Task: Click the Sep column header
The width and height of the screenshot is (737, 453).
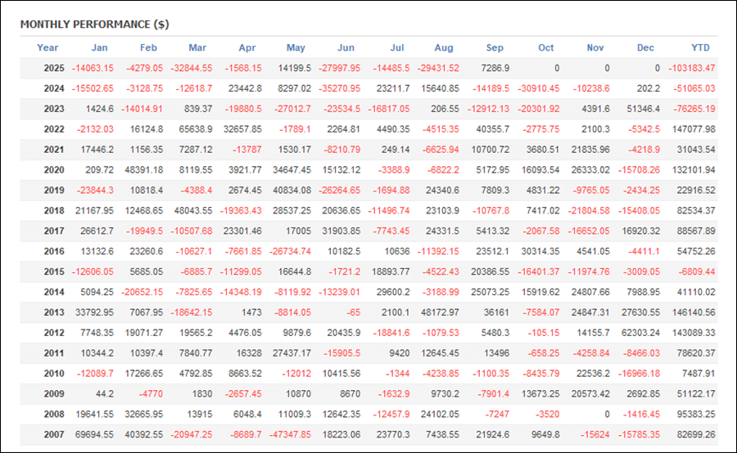Action: coord(495,47)
